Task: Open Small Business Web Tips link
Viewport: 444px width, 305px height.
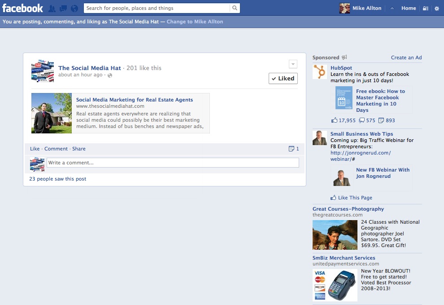Action: pos(361,134)
